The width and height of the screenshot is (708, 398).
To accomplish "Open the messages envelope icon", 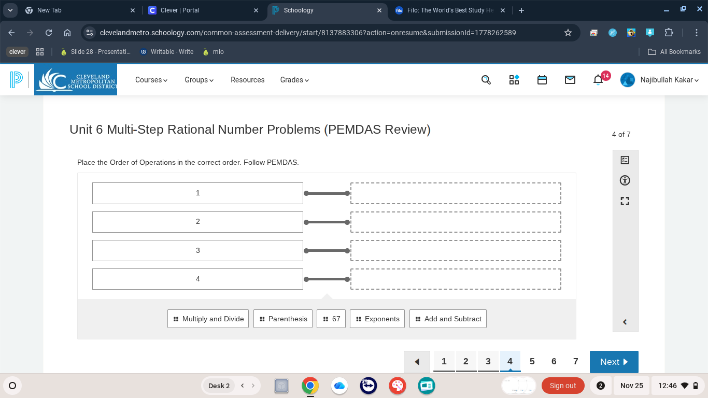I will click(570, 79).
